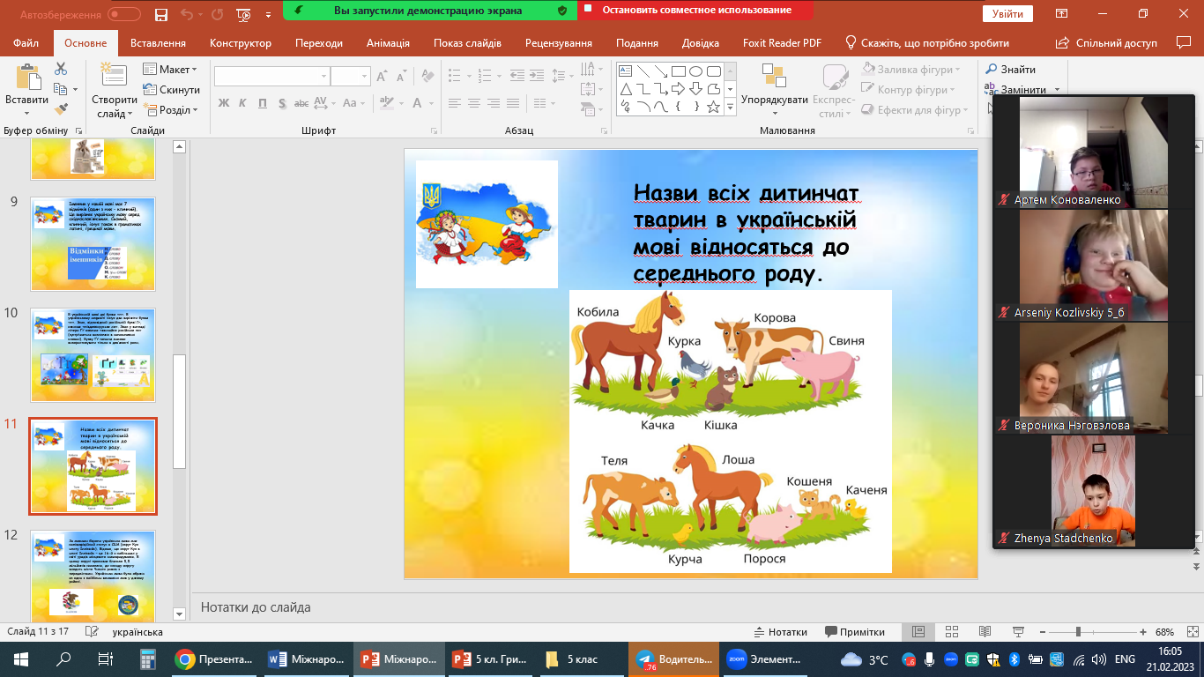Viewport: 1204px width, 677px height.
Task: Click the Нотатки button in status bar
Action: tap(781, 632)
